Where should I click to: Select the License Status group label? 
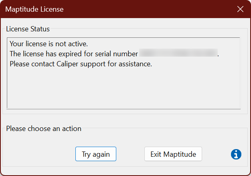tap(28, 29)
